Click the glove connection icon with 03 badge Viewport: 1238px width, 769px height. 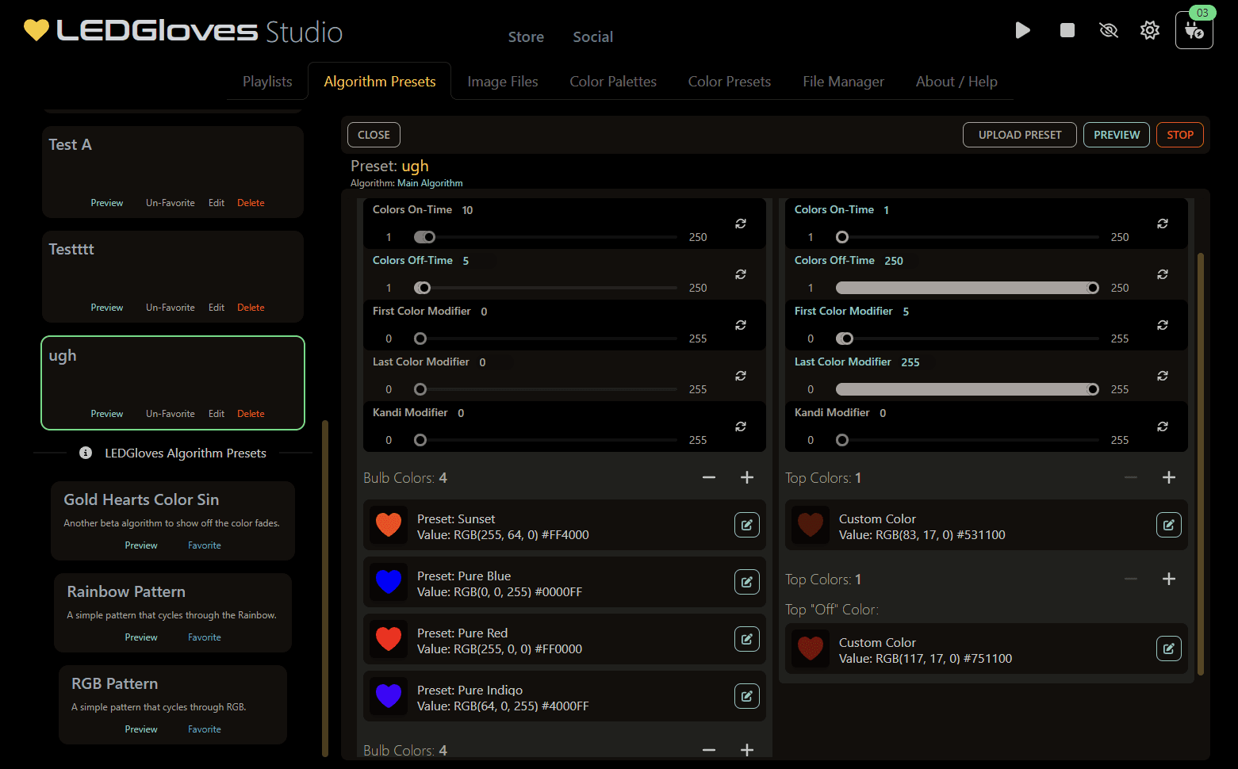(x=1194, y=31)
